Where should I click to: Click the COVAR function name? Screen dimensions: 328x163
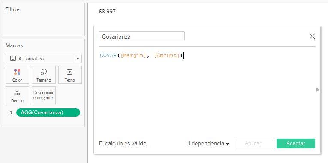click(x=108, y=56)
